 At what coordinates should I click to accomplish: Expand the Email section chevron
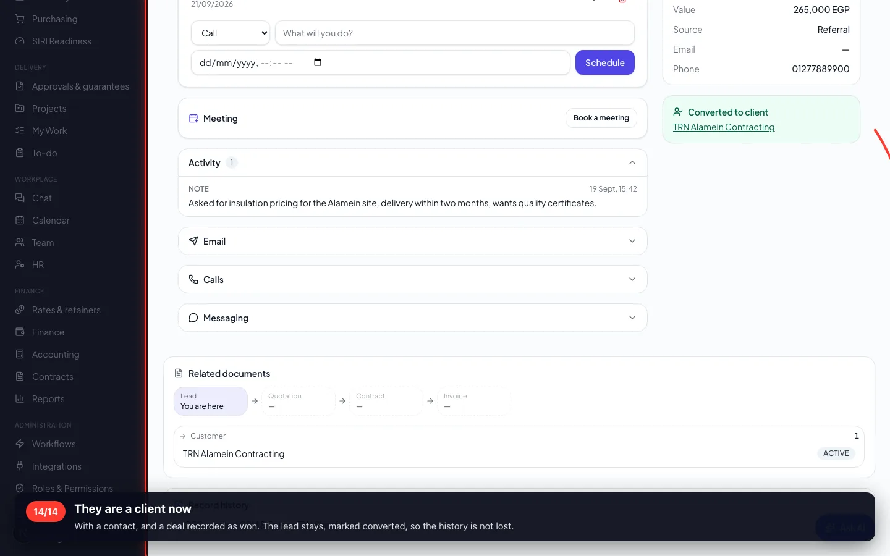click(x=632, y=242)
